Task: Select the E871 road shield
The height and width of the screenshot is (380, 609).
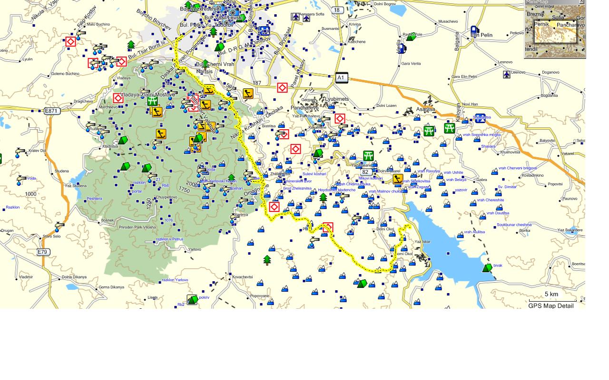Action: point(52,111)
